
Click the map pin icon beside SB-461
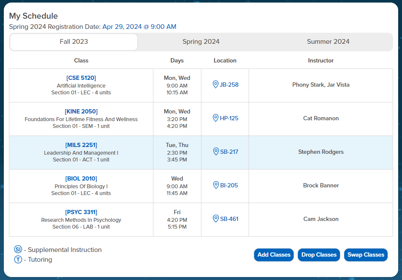click(215, 219)
